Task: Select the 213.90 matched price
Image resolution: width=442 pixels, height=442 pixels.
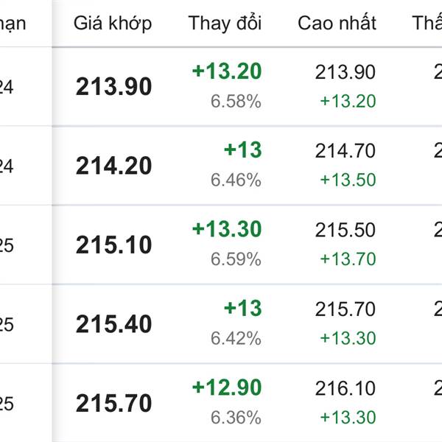Action: pos(114,86)
